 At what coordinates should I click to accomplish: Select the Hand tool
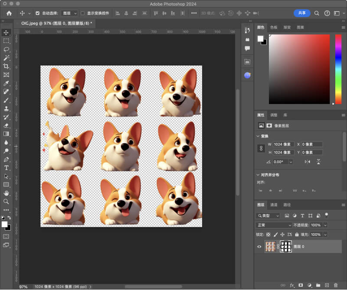pos(6,193)
